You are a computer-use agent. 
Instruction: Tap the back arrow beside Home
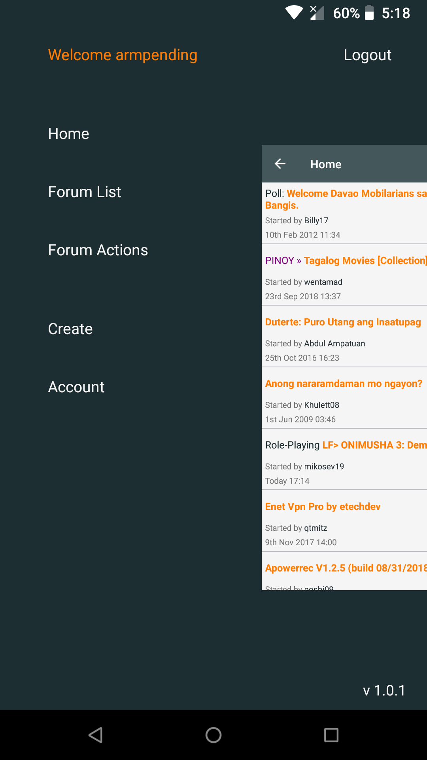pyautogui.click(x=280, y=164)
